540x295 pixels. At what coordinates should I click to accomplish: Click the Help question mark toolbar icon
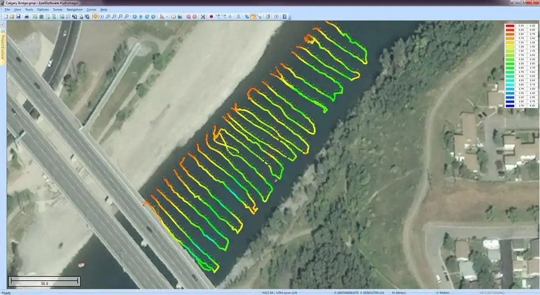[x=277, y=16]
